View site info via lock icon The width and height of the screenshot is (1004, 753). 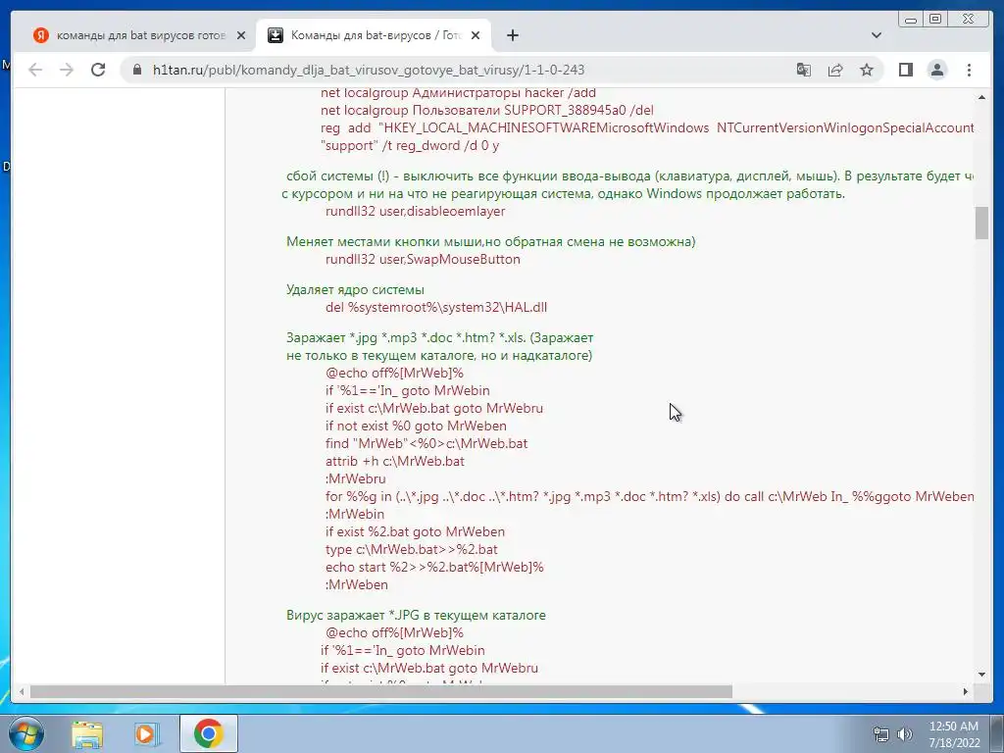137,70
